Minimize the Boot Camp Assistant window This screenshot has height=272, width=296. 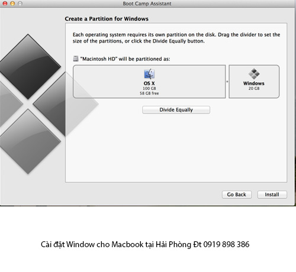tap(12, 4)
